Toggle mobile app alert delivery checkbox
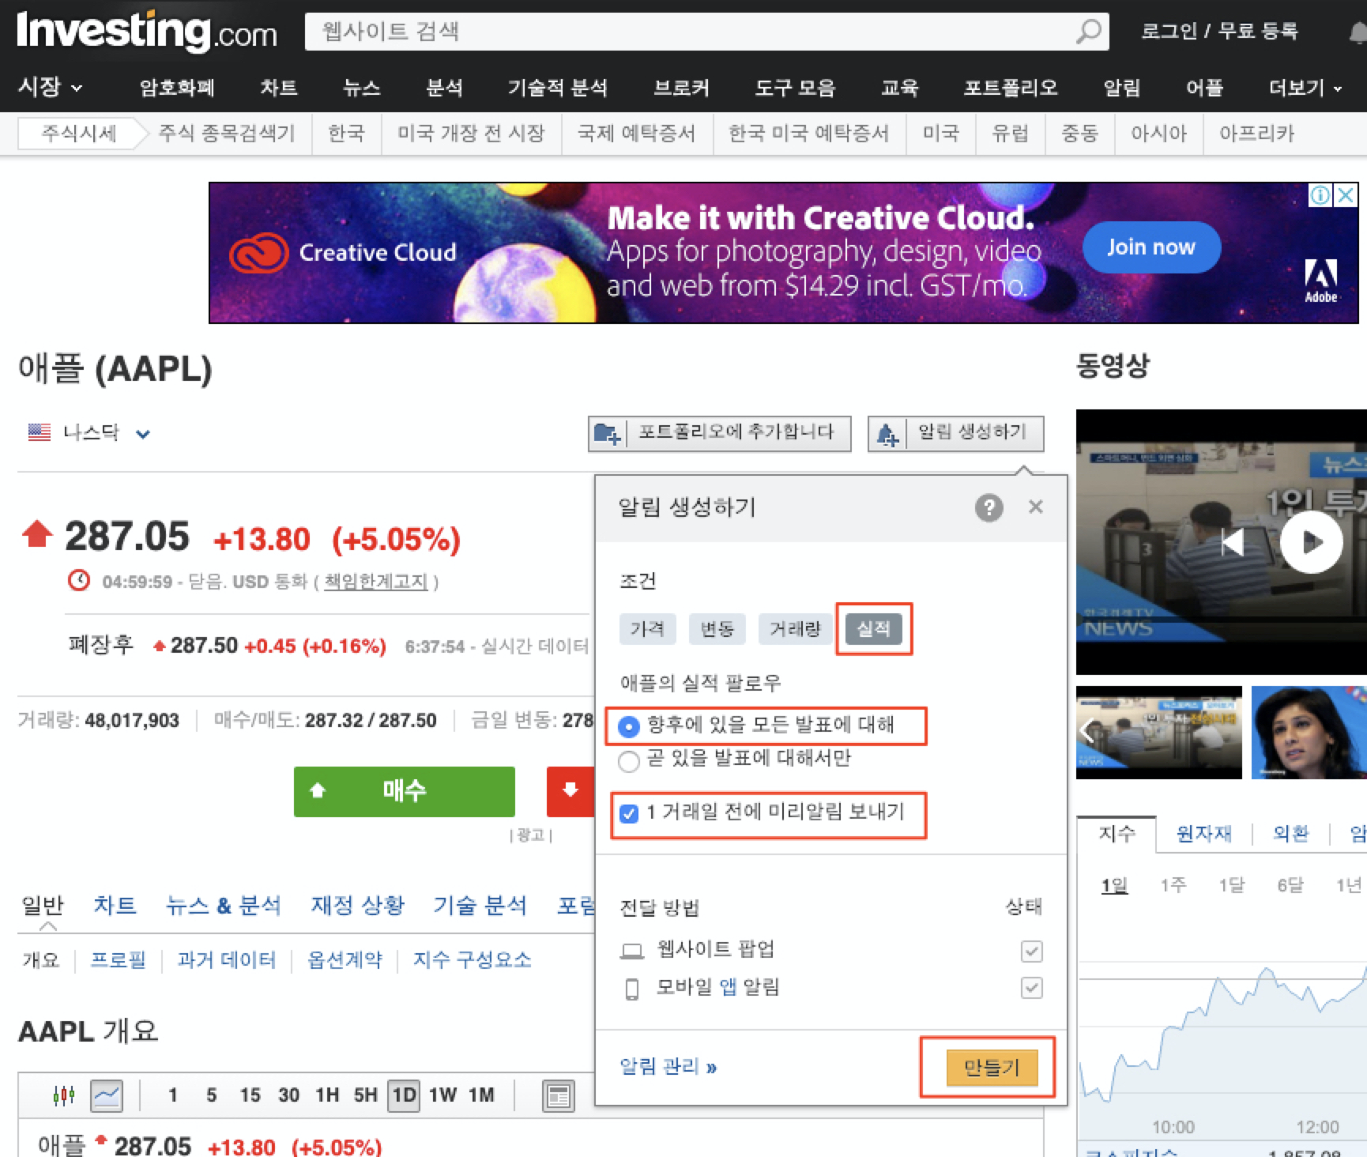This screenshot has height=1157, width=1367. (1031, 988)
